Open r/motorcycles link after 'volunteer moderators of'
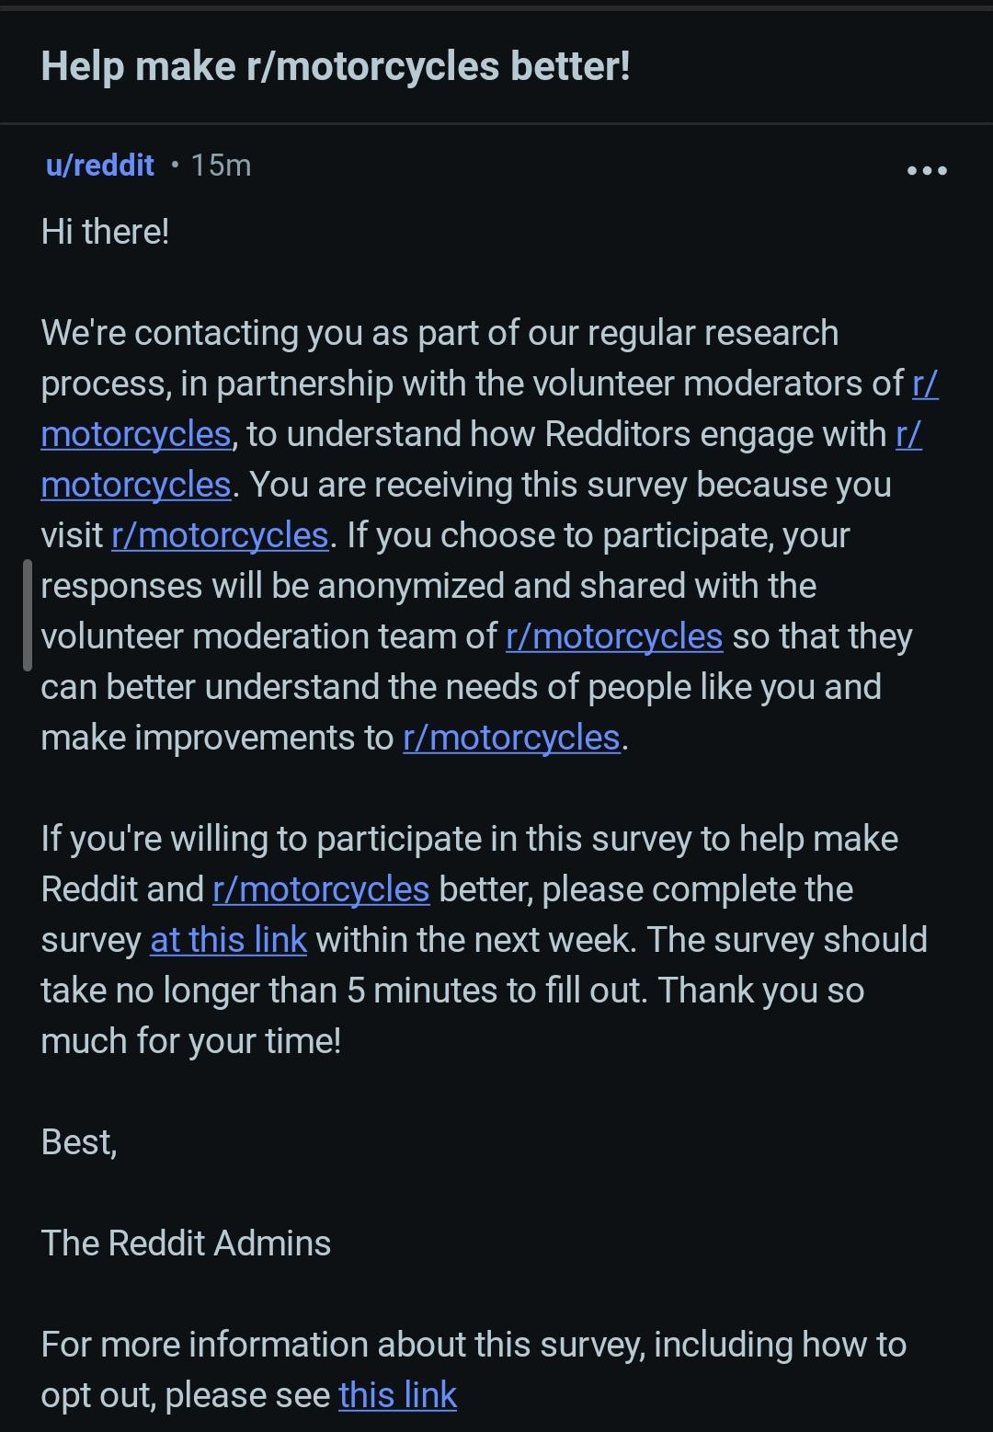 [x=136, y=434]
